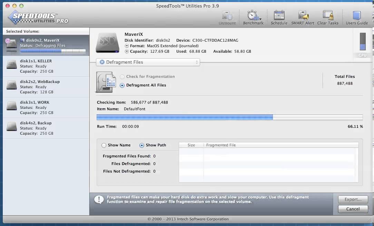Click Device C300-CTFDDAC128MAG text
Screen dimensions: 374x226
tap(215, 40)
